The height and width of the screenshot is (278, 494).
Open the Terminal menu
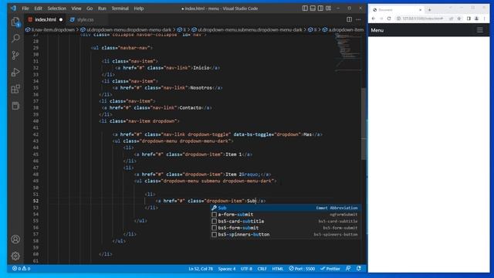(120, 8)
